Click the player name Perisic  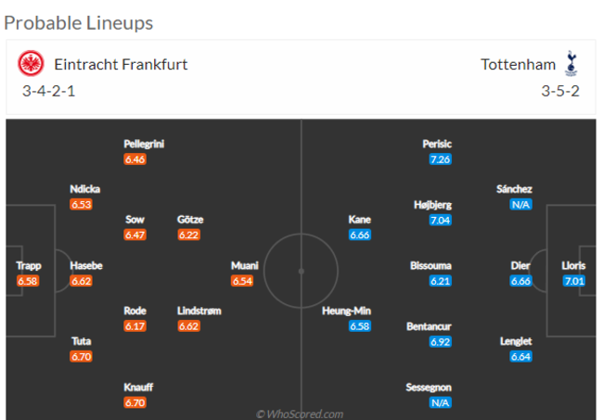[436, 144]
